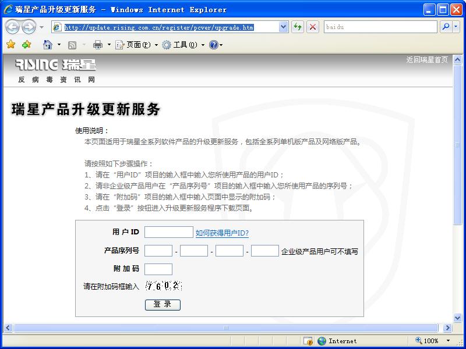Viewport: 466px width, 349px height.
Task: Open search provider options dropdown
Action: pyautogui.click(x=456, y=27)
